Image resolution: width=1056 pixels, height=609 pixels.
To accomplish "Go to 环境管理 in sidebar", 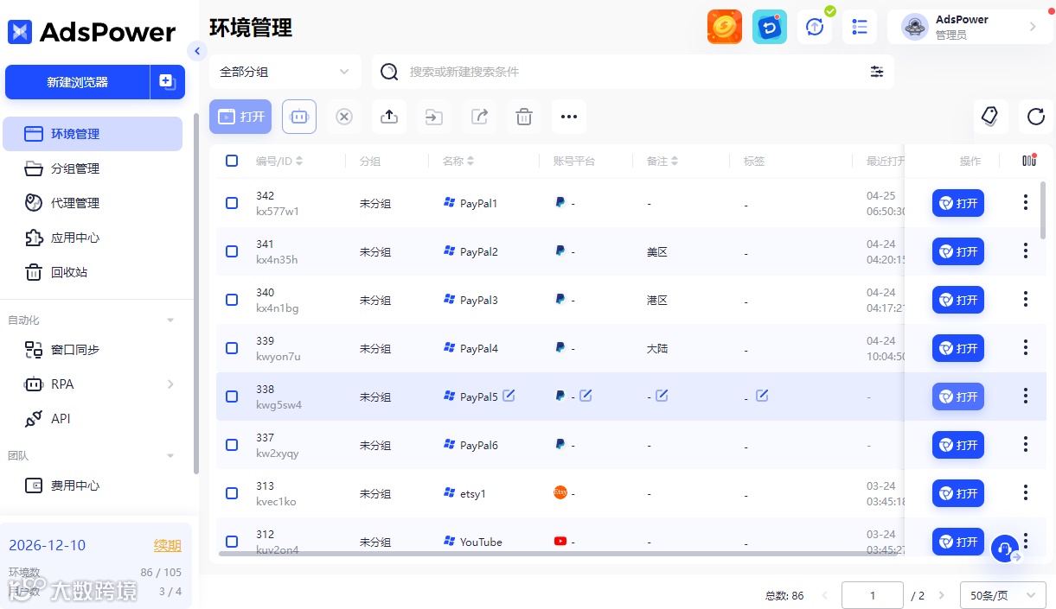I will tap(93, 134).
